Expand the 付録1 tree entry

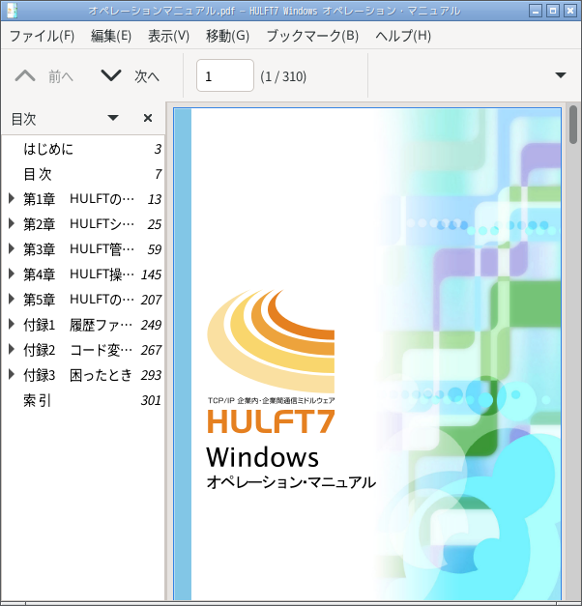click(x=12, y=324)
